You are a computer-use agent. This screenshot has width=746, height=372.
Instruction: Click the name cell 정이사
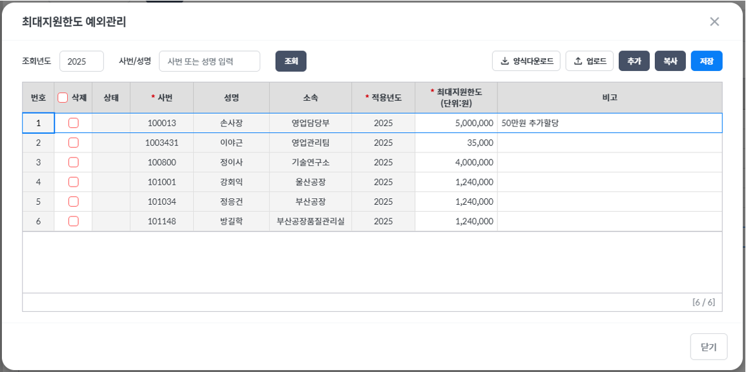tap(231, 162)
